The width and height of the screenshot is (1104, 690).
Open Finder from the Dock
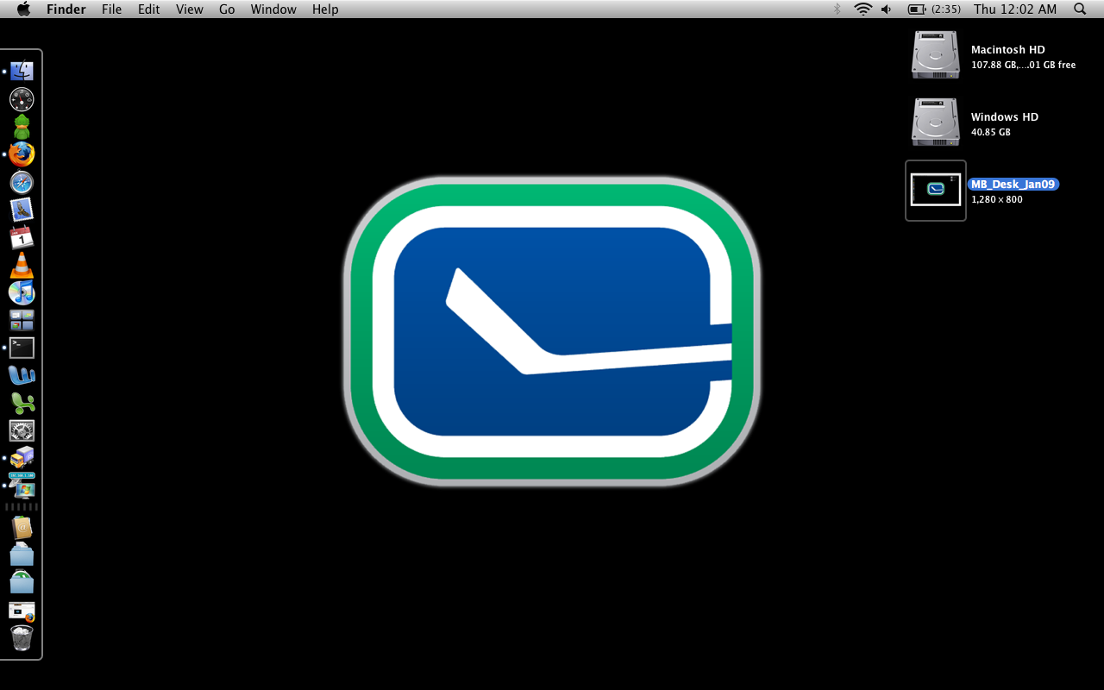(x=22, y=71)
